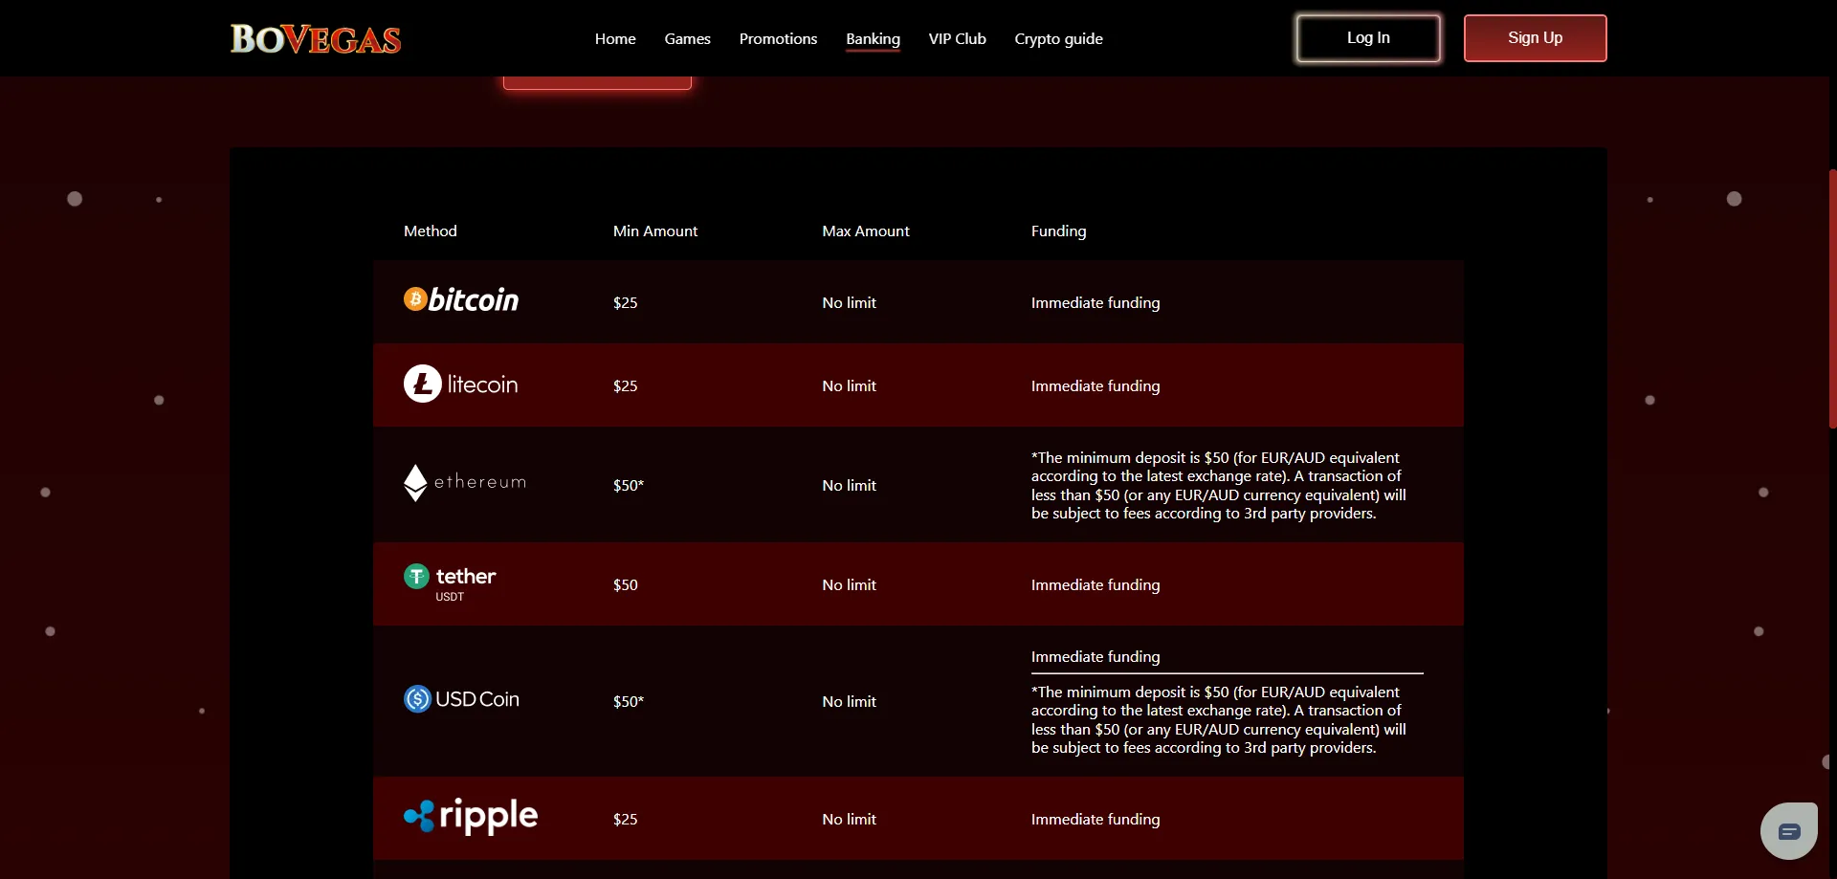Click the litecoin logo
The image size is (1837, 879).
pos(461,385)
